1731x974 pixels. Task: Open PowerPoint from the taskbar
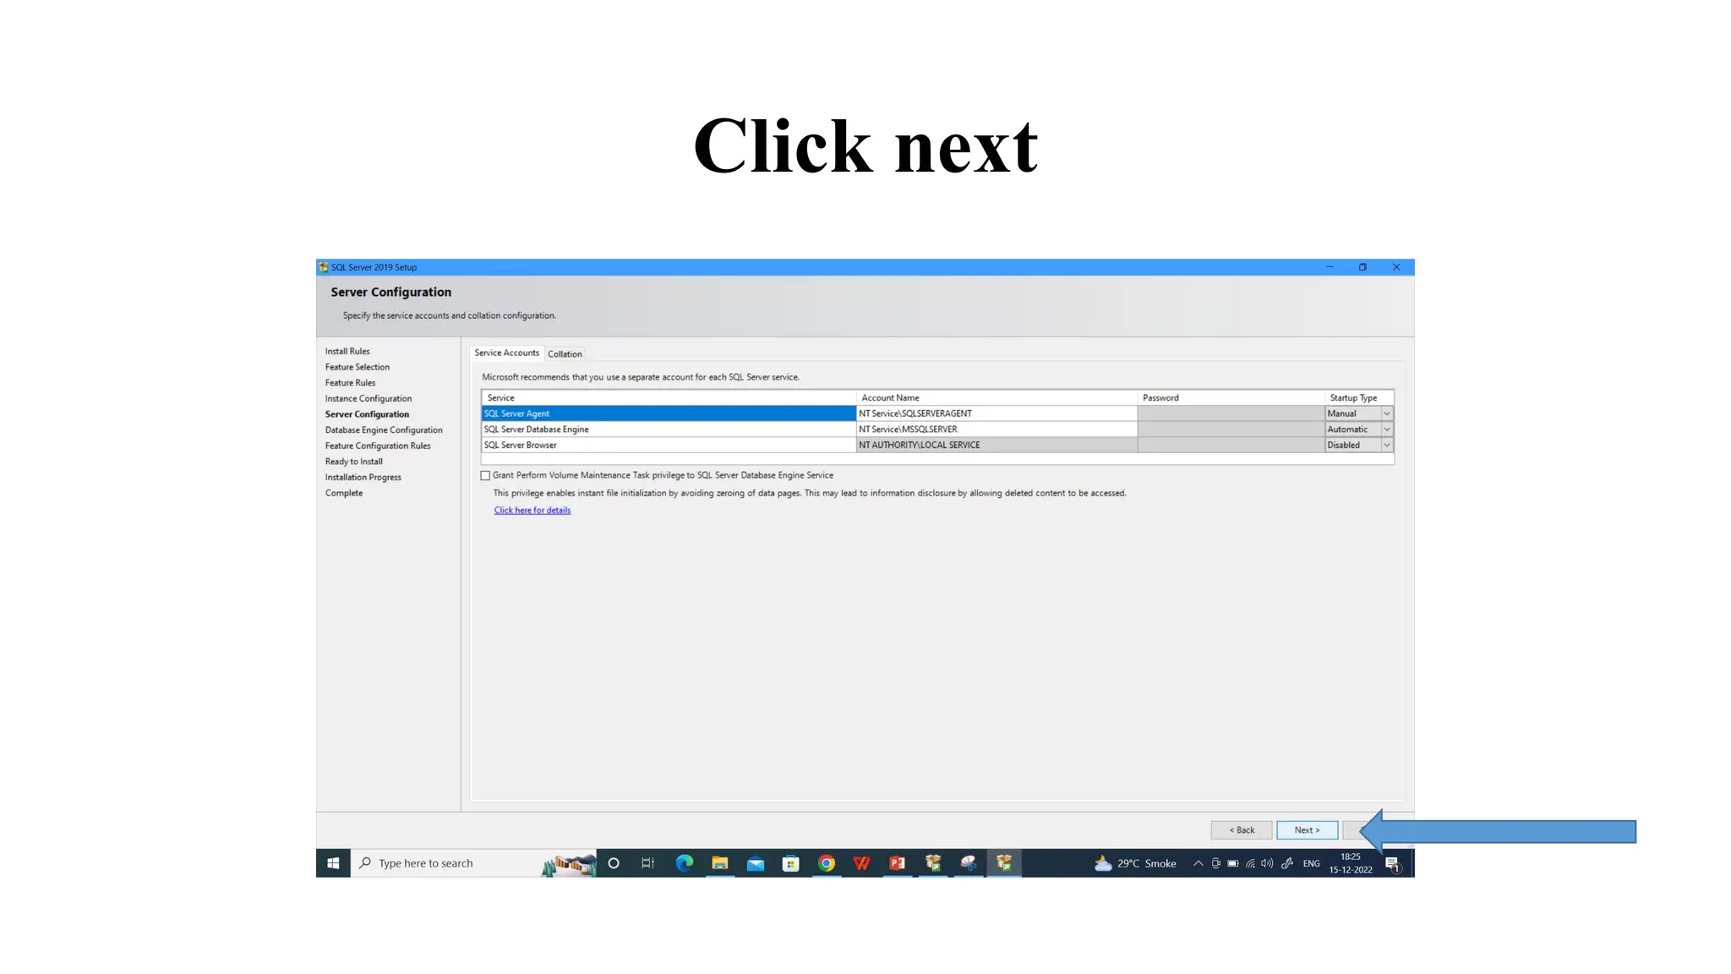898,863
